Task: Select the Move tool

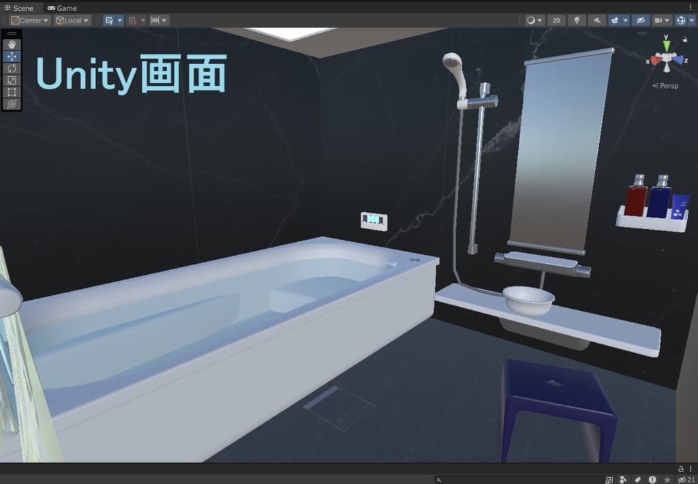Action: tap(12, 57)
